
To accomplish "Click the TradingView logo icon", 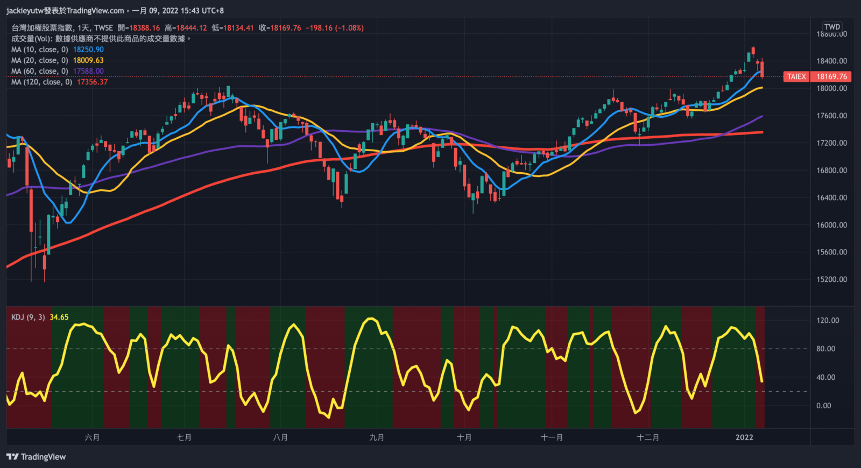I will pos(12,457).
